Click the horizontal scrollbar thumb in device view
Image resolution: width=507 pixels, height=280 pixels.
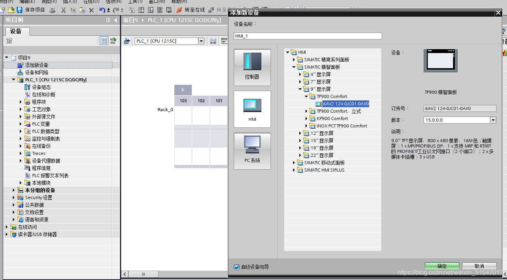click(x=143, y=274)
